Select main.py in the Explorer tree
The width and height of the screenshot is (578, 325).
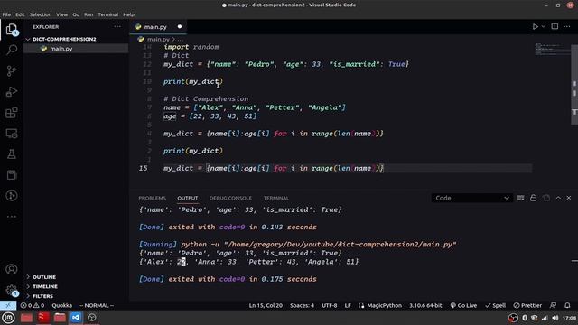(x=76, y=49)
